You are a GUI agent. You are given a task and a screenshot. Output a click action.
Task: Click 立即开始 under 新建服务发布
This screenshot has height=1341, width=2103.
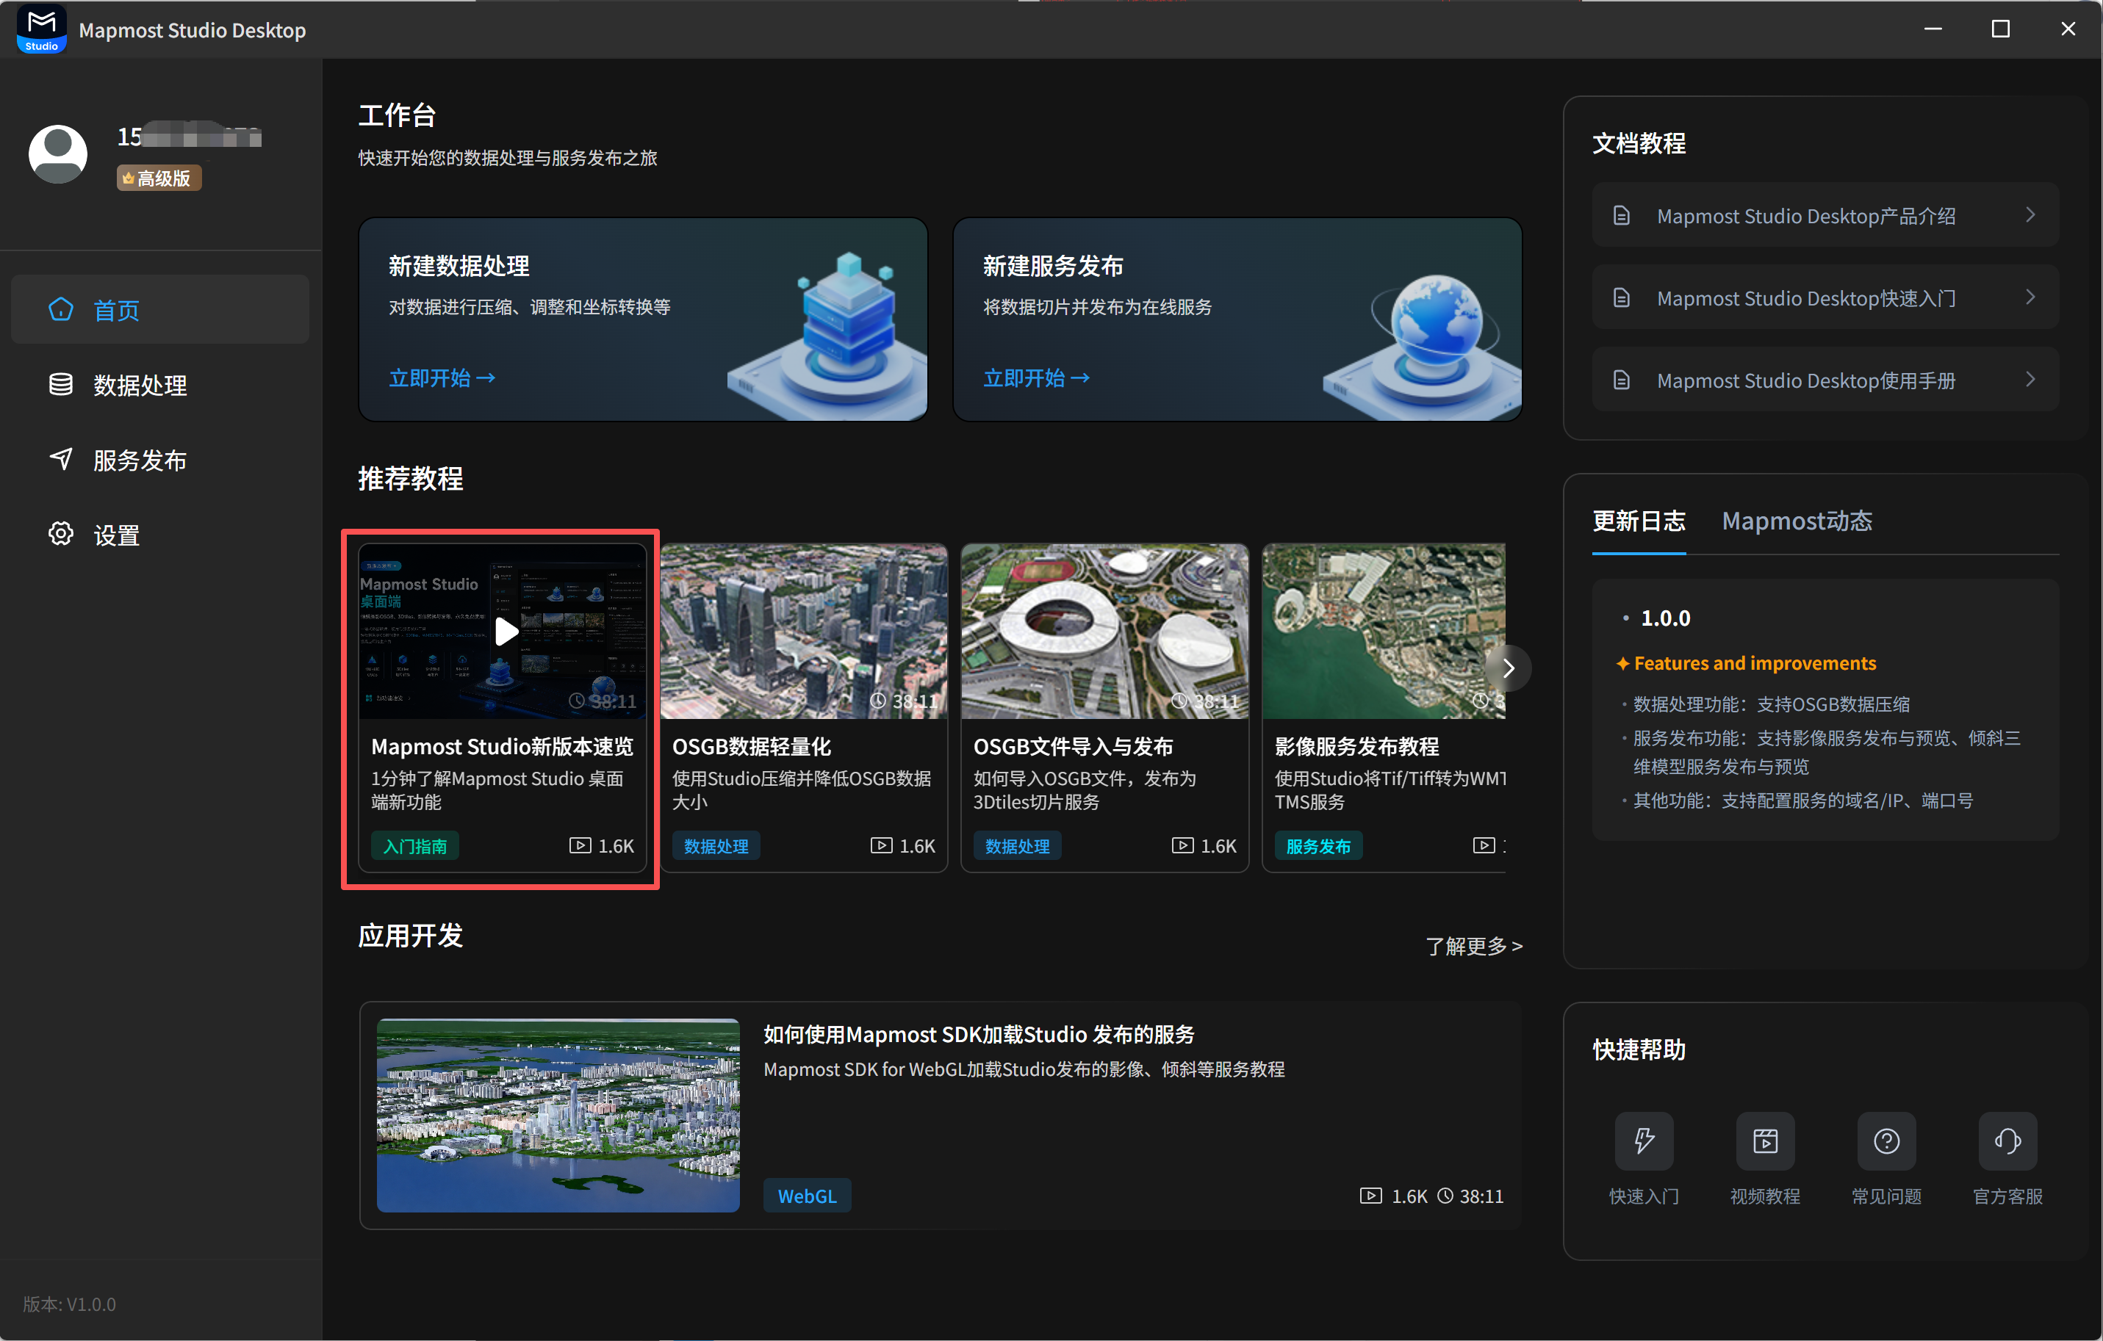pyautogui.click(x=1037, y=377)
